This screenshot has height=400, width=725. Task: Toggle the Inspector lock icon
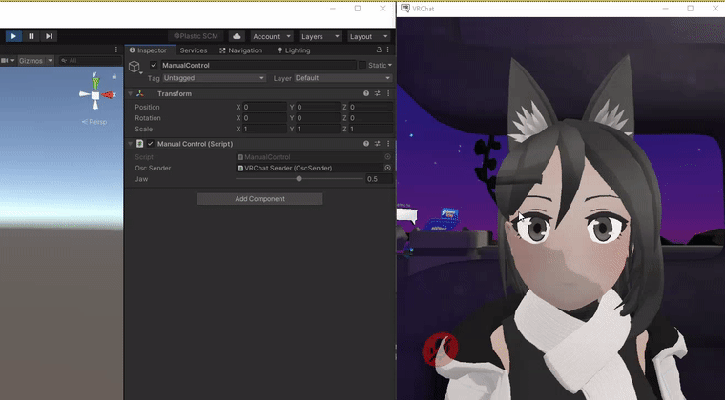click(379, 50)
